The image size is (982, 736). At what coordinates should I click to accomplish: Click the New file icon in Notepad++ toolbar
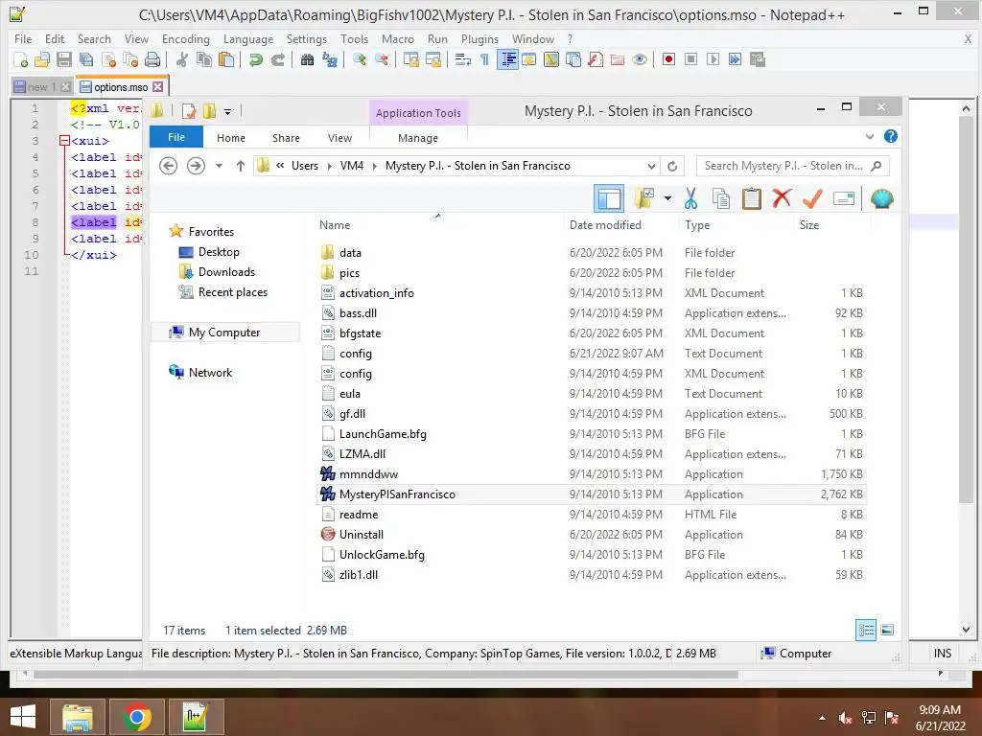21,59
